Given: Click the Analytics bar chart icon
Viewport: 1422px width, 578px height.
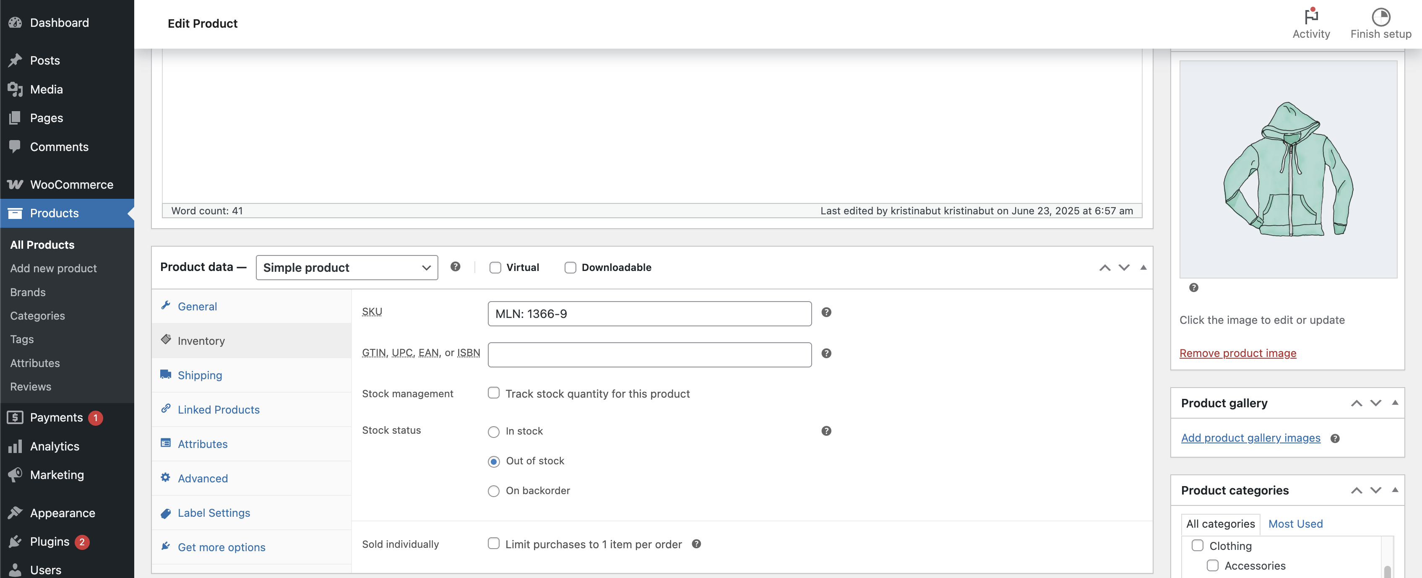Looking at the screenshot, I should point(16,446).
